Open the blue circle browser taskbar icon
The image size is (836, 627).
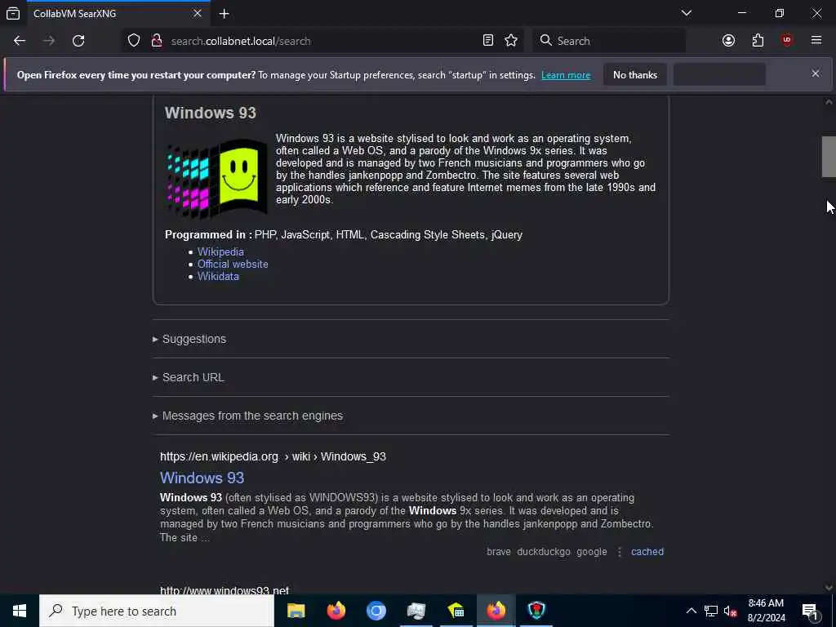(376, 611)
